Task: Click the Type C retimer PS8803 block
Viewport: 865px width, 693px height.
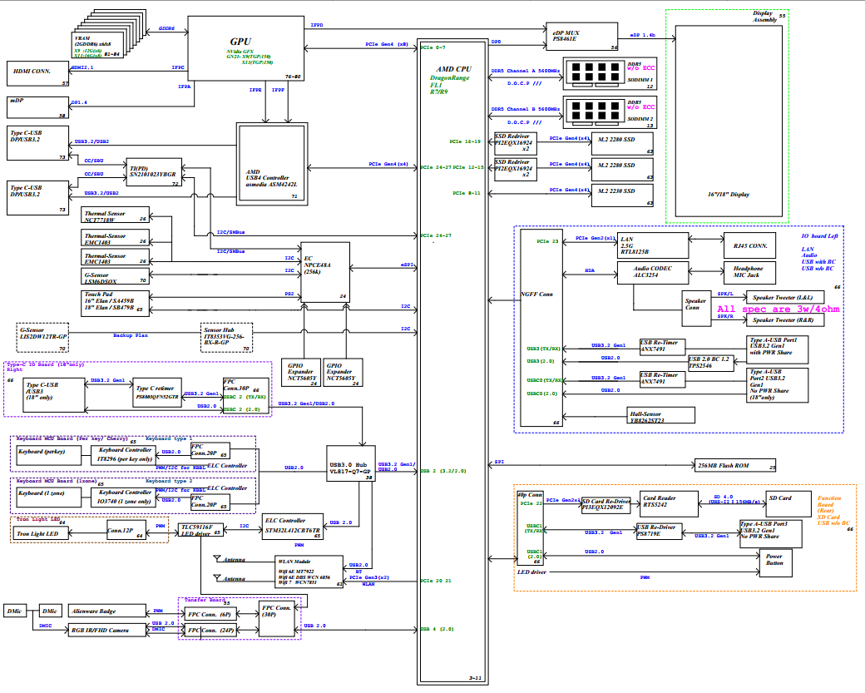Action: coord(159,393)
